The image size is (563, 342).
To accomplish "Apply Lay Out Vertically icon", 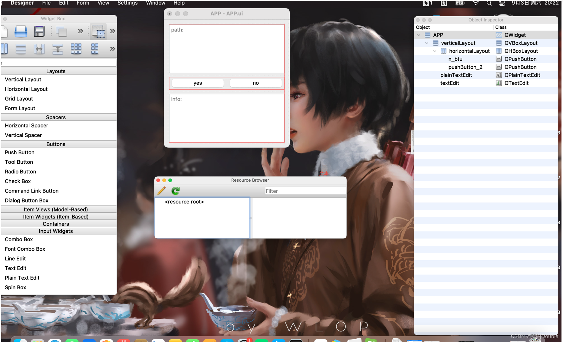I will tap(21, 49).
